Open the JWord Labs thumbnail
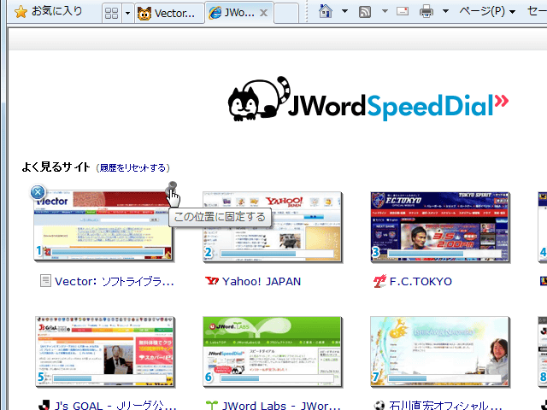Viewport: 547px width, 410px height. (x=272, y=351)
